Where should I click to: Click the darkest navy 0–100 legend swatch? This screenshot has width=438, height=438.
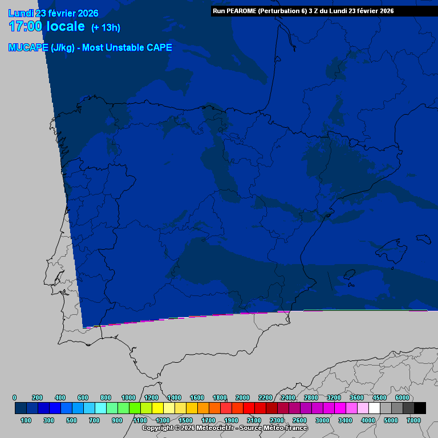click(x=21, y=408)
